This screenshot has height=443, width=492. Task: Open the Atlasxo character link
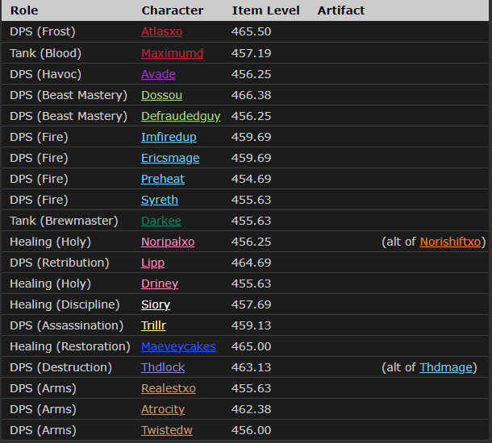point(161,31)
